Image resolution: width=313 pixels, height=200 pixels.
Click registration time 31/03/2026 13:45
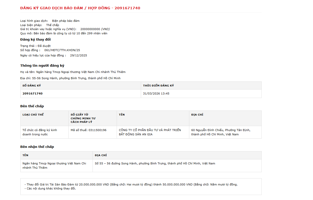pyautogui.click(x=201, y=93)
